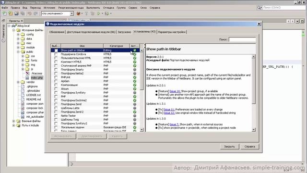307x173 pixels.
Task: Click the browser selection icon in toolbar
Action: click(78, 13)
